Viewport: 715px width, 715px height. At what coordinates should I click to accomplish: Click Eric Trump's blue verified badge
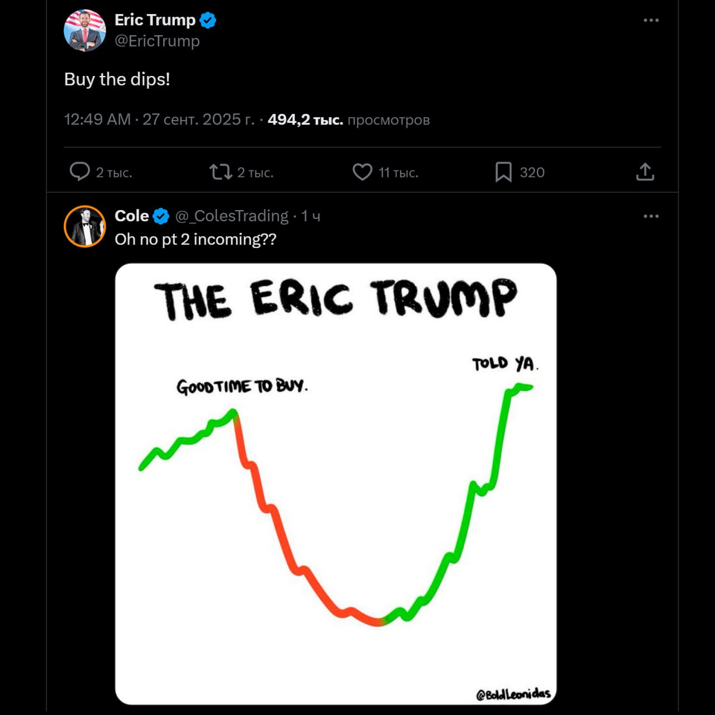pyautogui.click(x=208, y=21)
